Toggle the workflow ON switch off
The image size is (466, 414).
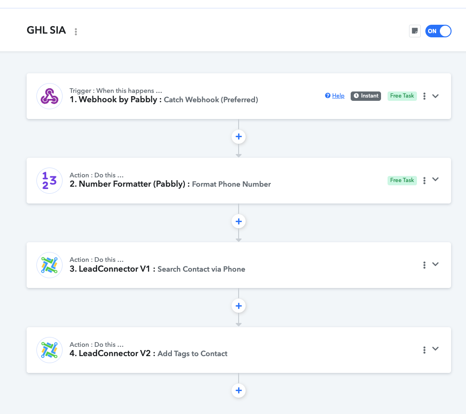coord(438,31)
